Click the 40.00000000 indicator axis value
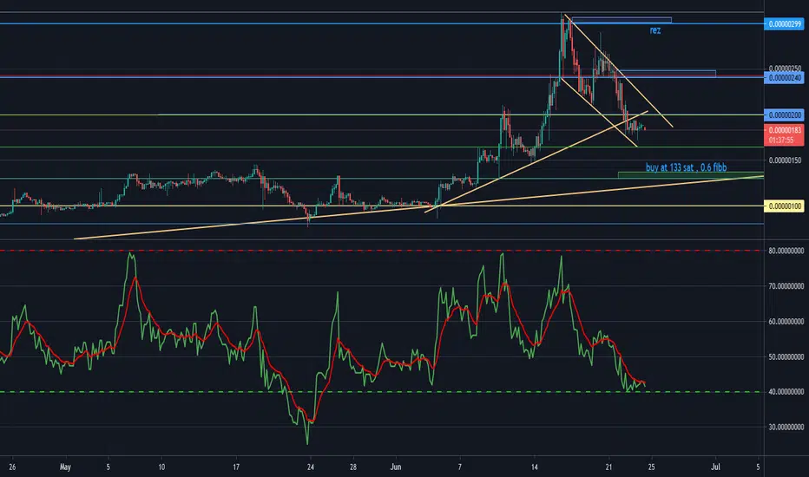The height and width of the screenshot is (477, 809). (786, 391)
